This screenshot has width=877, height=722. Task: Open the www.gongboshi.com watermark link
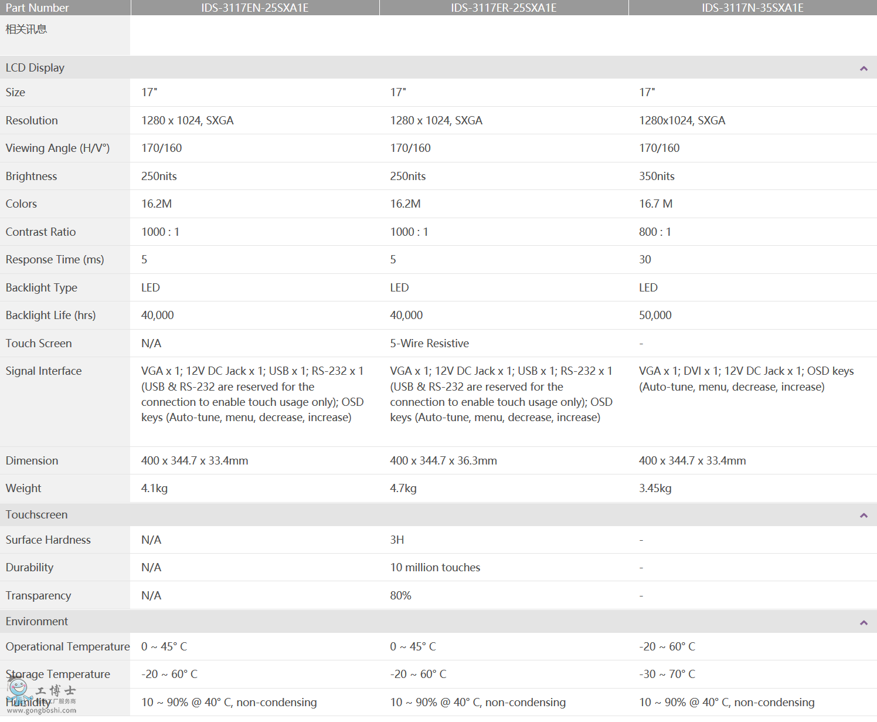pyautogui.click(x=42, y=710)
